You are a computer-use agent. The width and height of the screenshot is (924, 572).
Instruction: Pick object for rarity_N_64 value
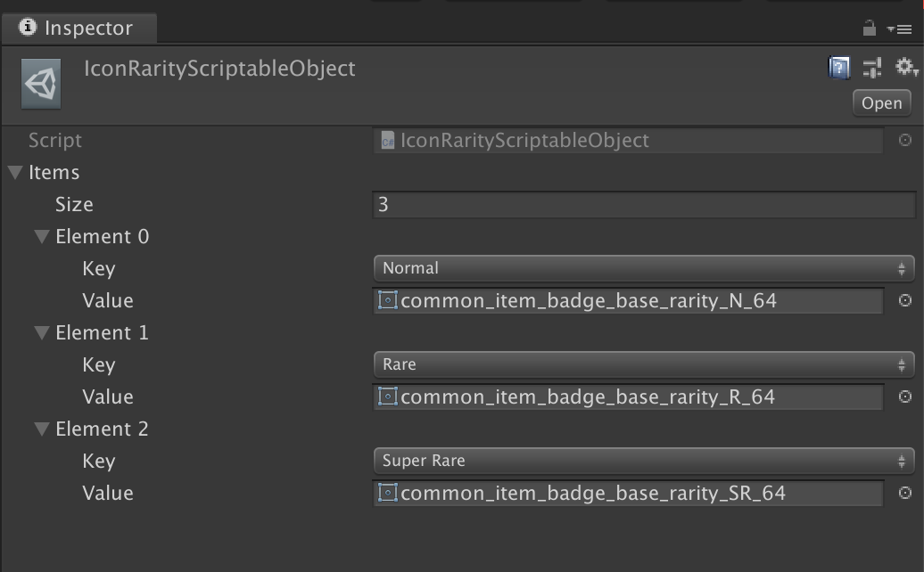pyautogui.click(x=905, y=301)
